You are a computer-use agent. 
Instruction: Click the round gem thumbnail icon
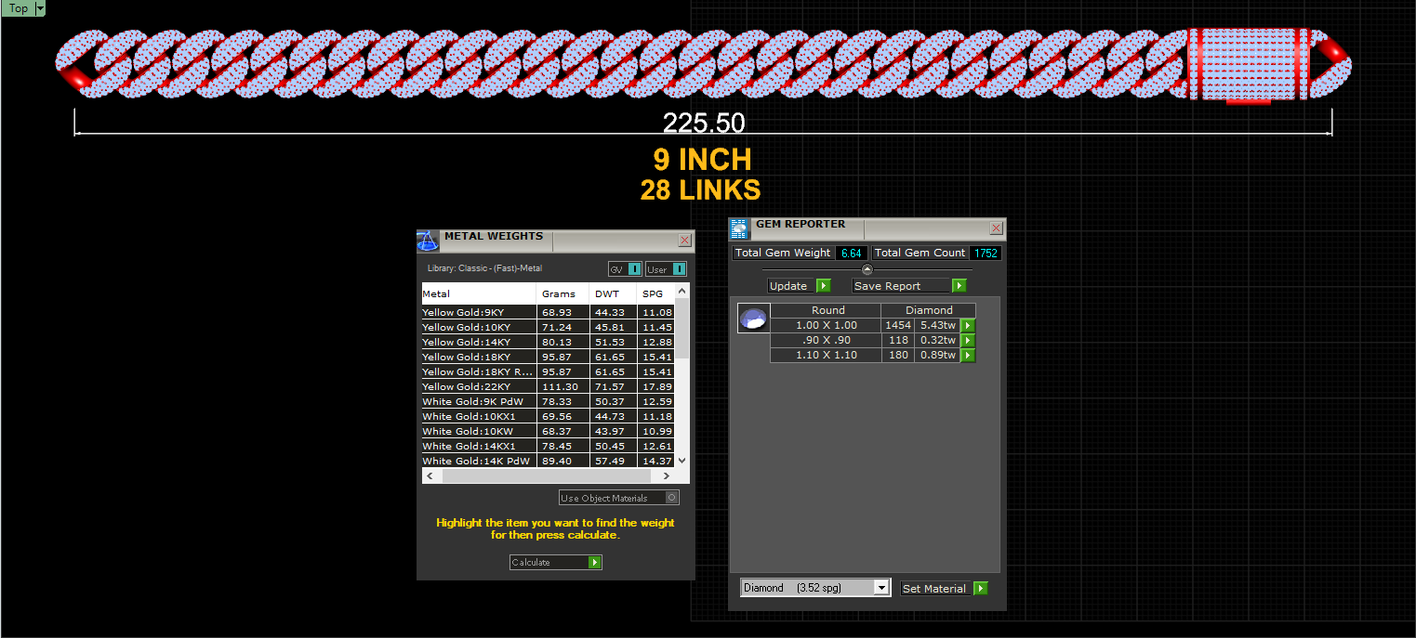[753, 319]
